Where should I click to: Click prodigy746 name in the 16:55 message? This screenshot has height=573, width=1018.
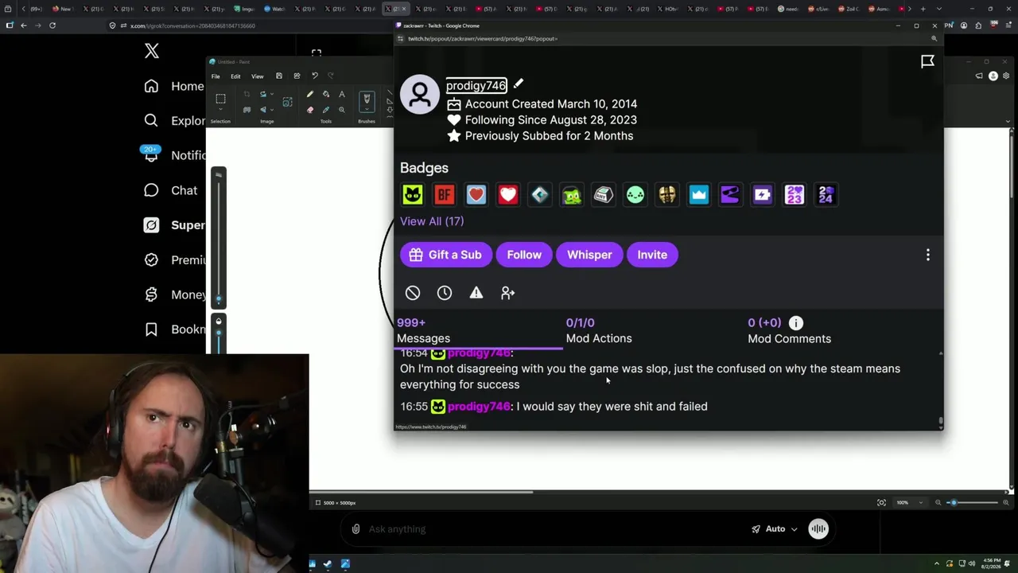pyautogui.click(x=480, y=407)
